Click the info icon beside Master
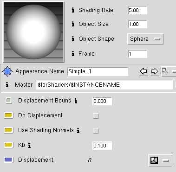 pos(7,85)
